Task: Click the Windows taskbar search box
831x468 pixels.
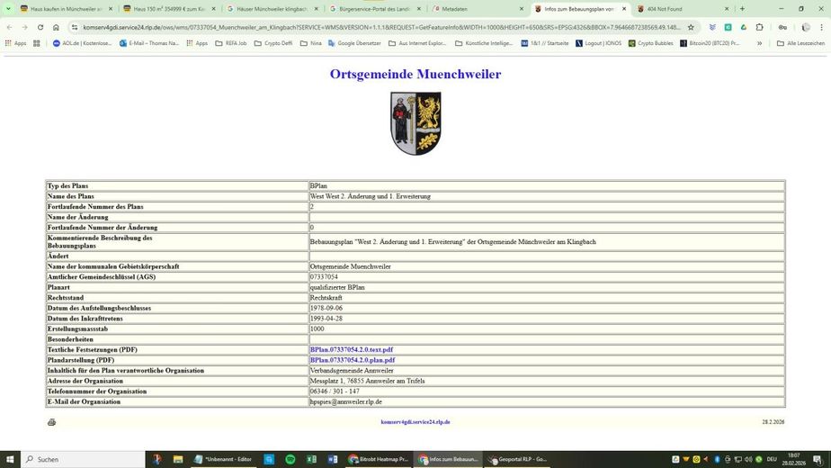Action: click(x=83, y=460)
